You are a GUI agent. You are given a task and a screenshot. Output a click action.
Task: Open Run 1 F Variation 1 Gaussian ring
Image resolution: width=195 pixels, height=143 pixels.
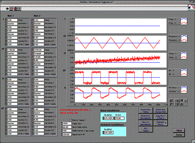(x=12, y=24)
